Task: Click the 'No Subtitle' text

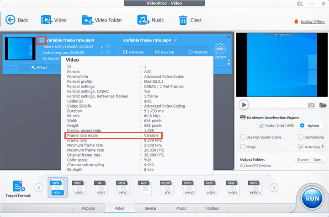Action: 51,59
